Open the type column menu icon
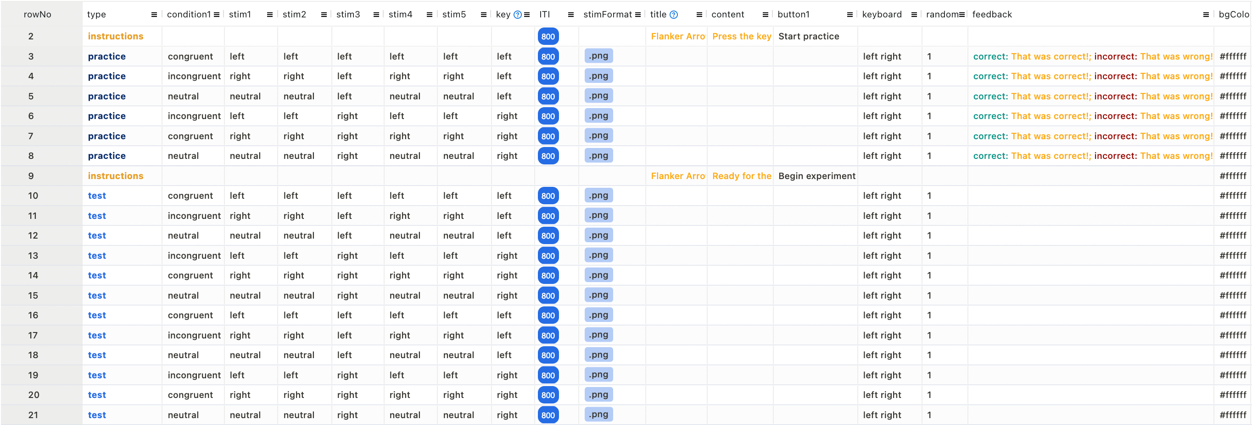The height and width of the screenshot is (425, 1252). pyautogui.click(x=154, y=15)
